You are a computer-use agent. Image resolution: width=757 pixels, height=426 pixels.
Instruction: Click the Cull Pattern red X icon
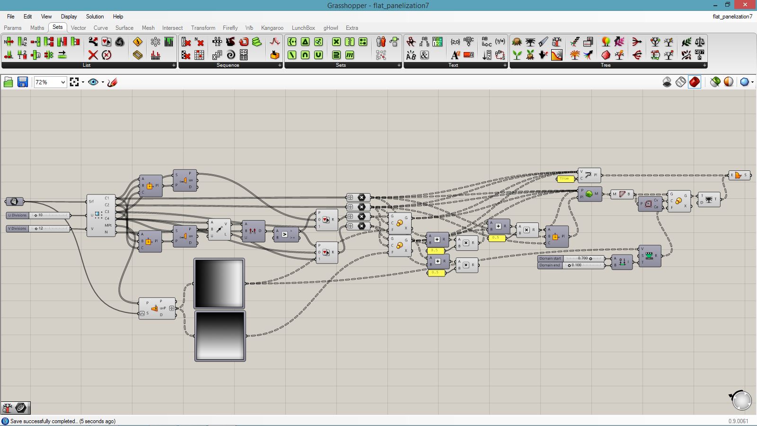(x=93, y=55)
